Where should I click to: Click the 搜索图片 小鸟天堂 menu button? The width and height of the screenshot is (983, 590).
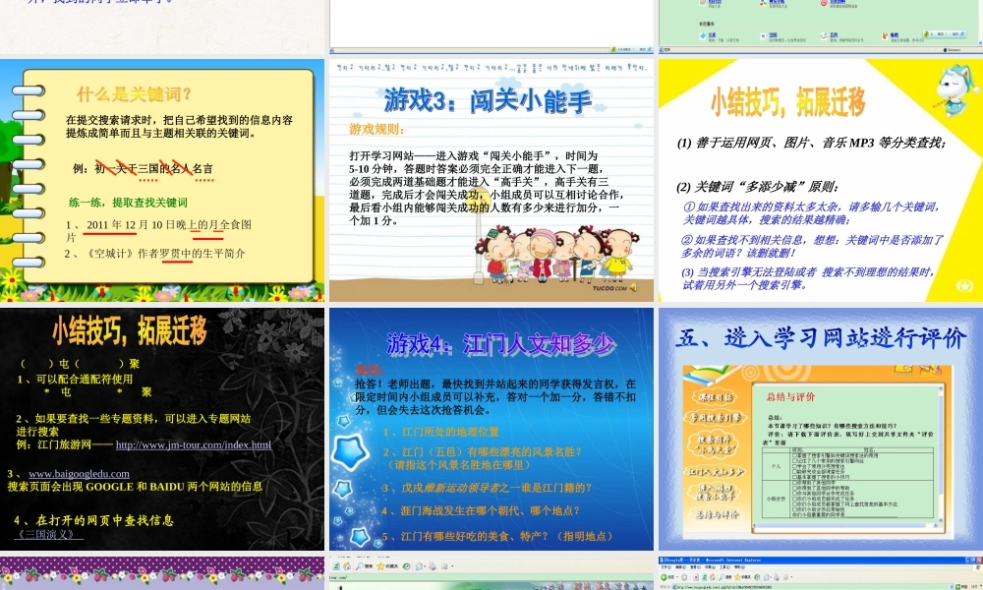pos(716,444)
